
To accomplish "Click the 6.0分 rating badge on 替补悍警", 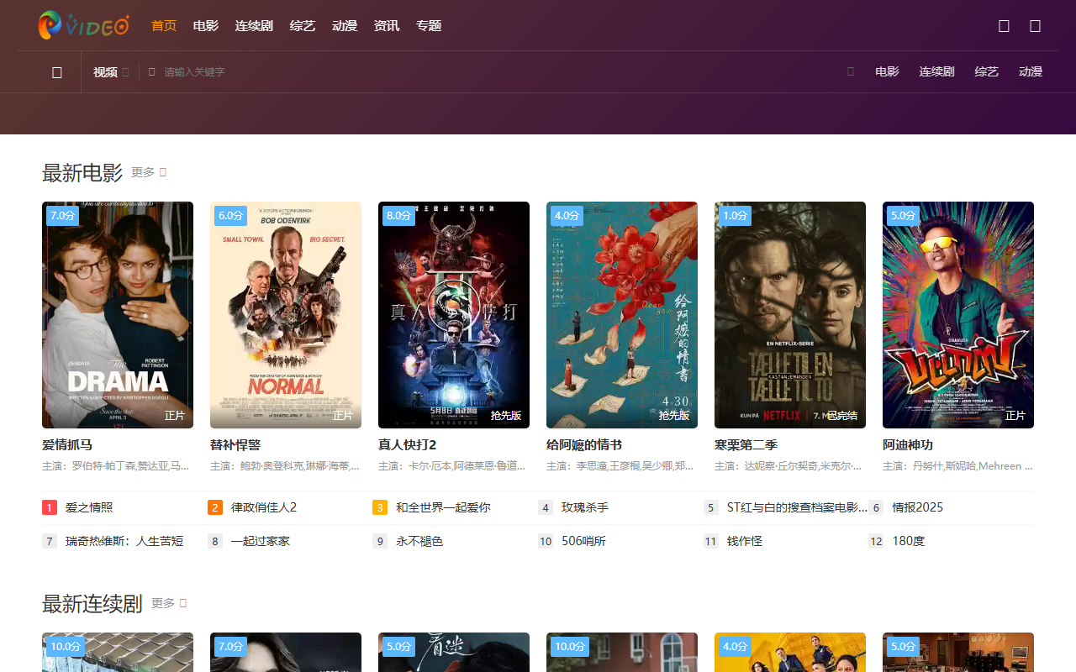I will [230, 216].
